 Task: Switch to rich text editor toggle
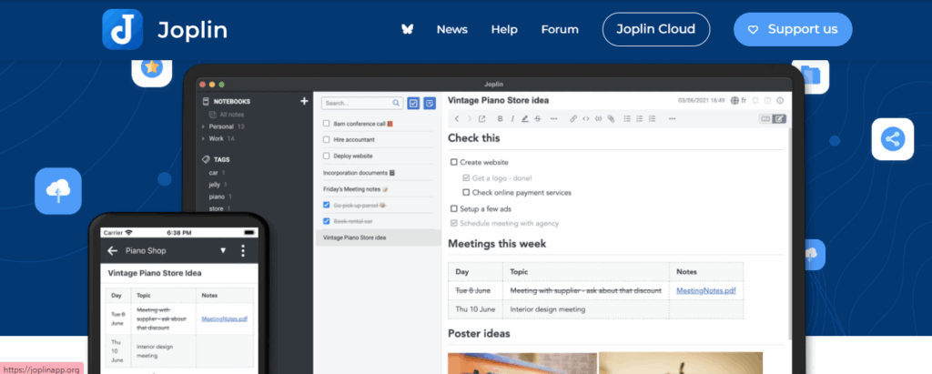click(779, 119)
